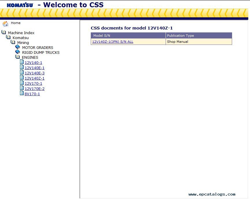250x199 pixels.
Task: Collapse the Mining open-book icon
Action: (13, 42)
